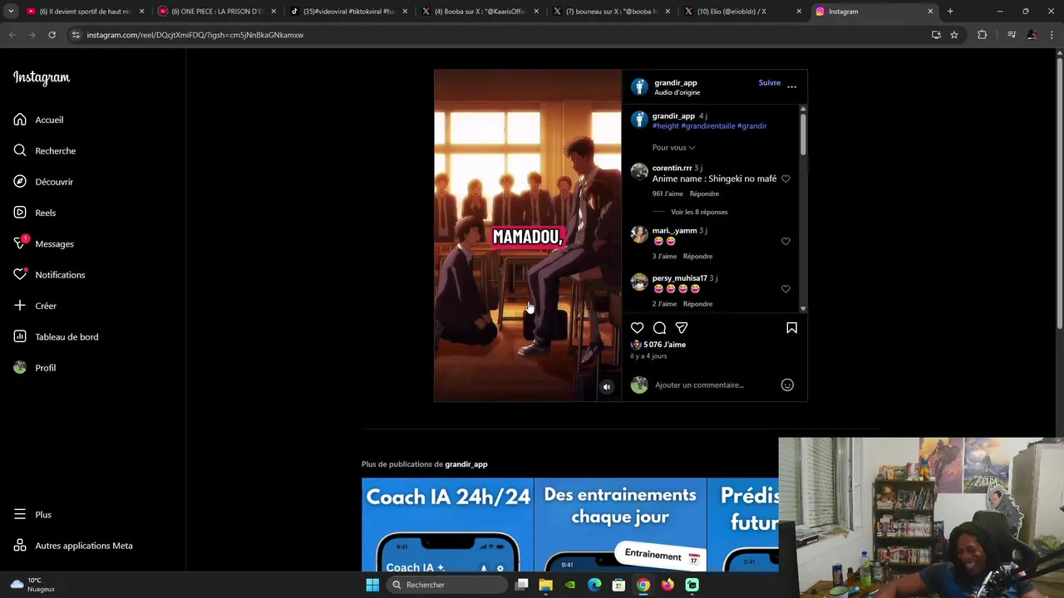Click the Instagram URL address bar

coord(499,35)
